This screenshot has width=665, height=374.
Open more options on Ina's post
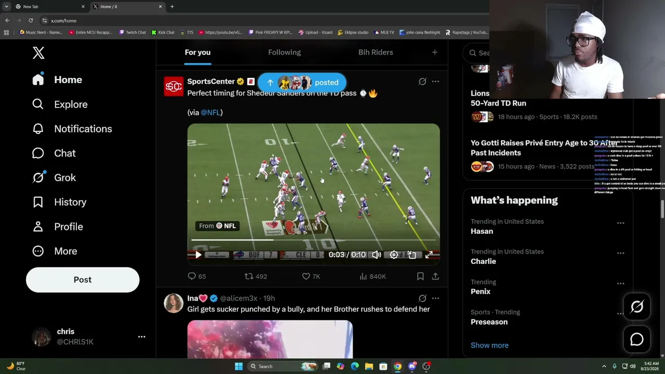pyautogui.click(x=435, y=298)
